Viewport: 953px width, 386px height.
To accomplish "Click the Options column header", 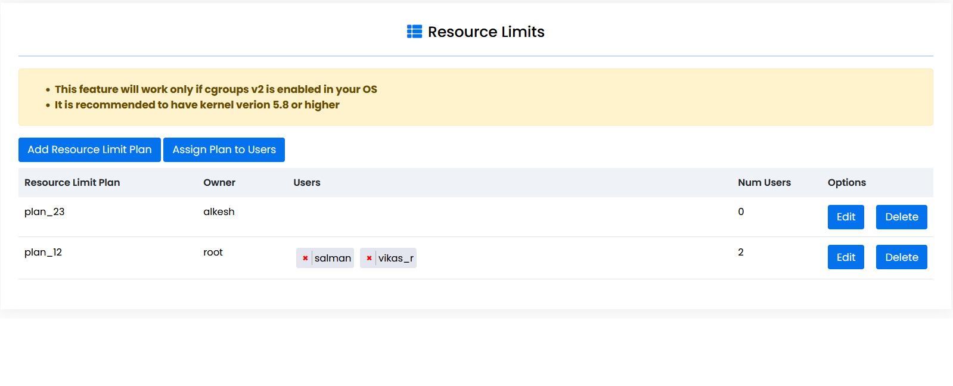I will [x=846, y=182].
